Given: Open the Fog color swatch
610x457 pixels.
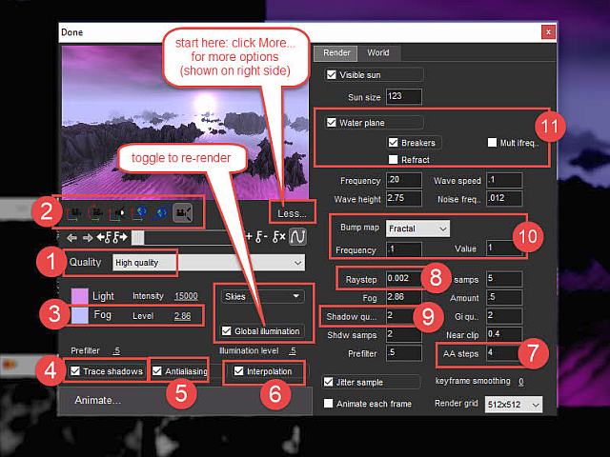Looking at the screenshot, I should (x=79, y=313).
